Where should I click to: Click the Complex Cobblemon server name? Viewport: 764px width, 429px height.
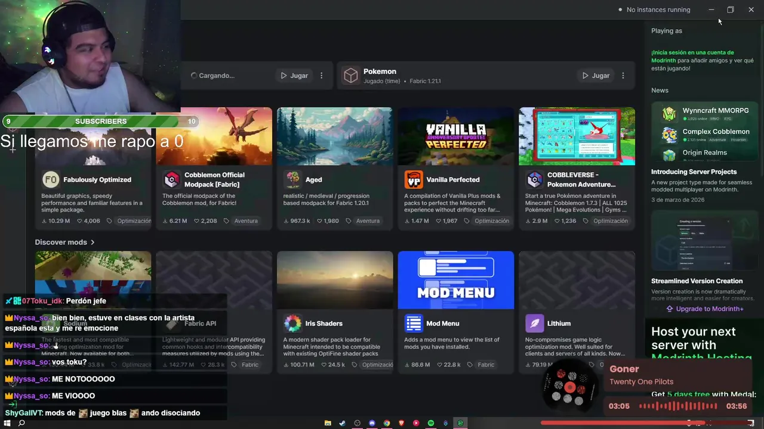pos(716,132)
